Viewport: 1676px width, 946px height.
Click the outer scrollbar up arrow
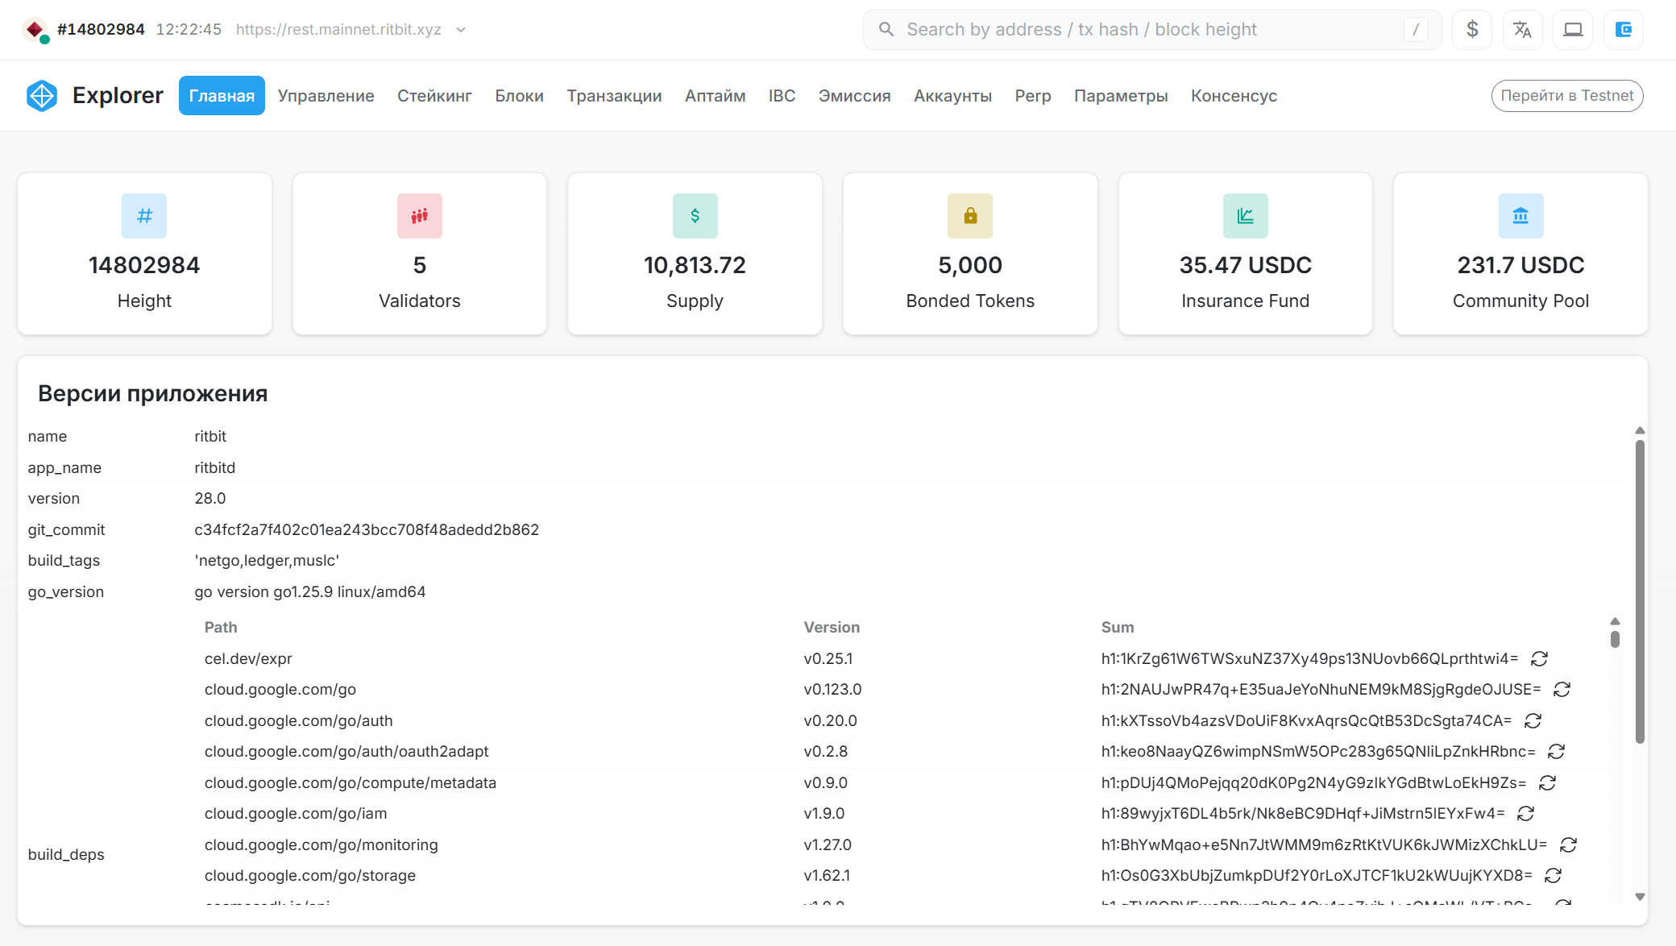(1640, 430)
